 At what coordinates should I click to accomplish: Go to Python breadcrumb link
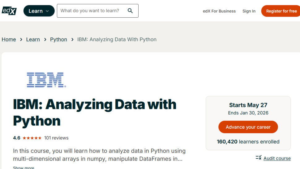[58, 39]
